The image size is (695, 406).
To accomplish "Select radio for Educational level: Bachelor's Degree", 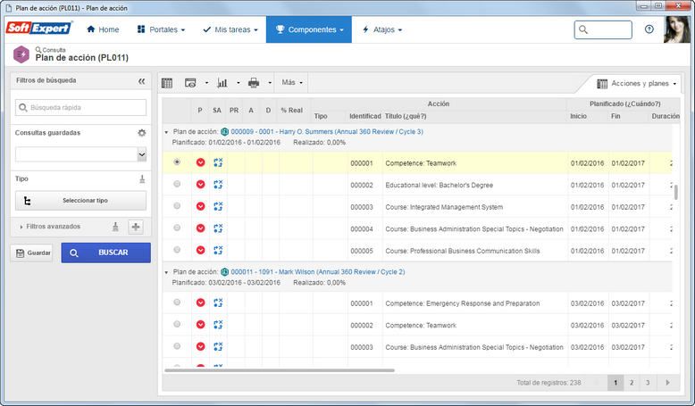I will pyautogui.click(x=177, y=184).
